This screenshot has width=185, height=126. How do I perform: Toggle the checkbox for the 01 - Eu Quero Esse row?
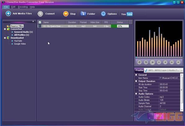tap(40, 26)
